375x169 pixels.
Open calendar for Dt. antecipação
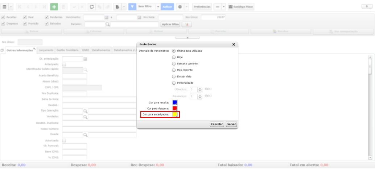click(85, 59)
